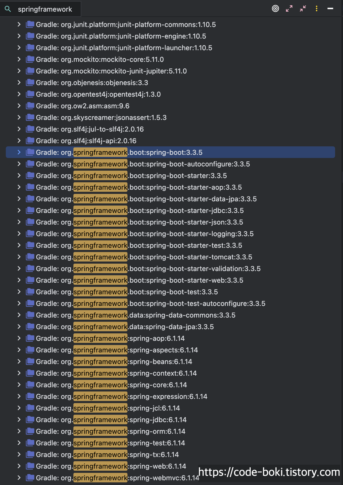Select spring-context:6.1.14 row text
This screenshot has width=343, height=485.
point(116,373)
